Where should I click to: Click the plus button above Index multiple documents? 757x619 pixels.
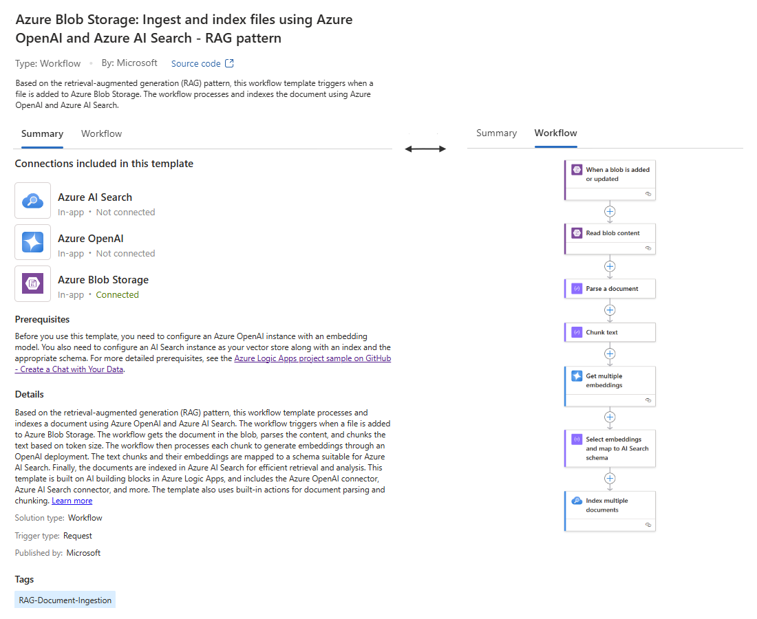coord(610,478)
